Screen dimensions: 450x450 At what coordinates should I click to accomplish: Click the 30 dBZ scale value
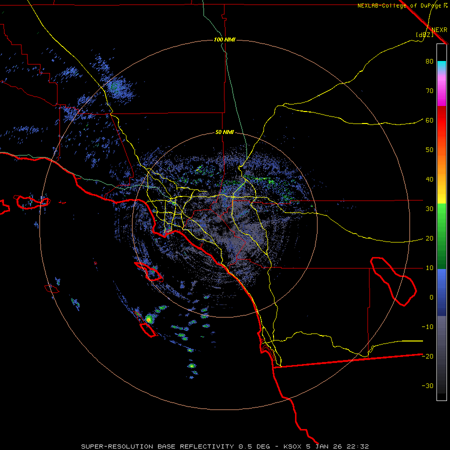click(x=429, y=208)
